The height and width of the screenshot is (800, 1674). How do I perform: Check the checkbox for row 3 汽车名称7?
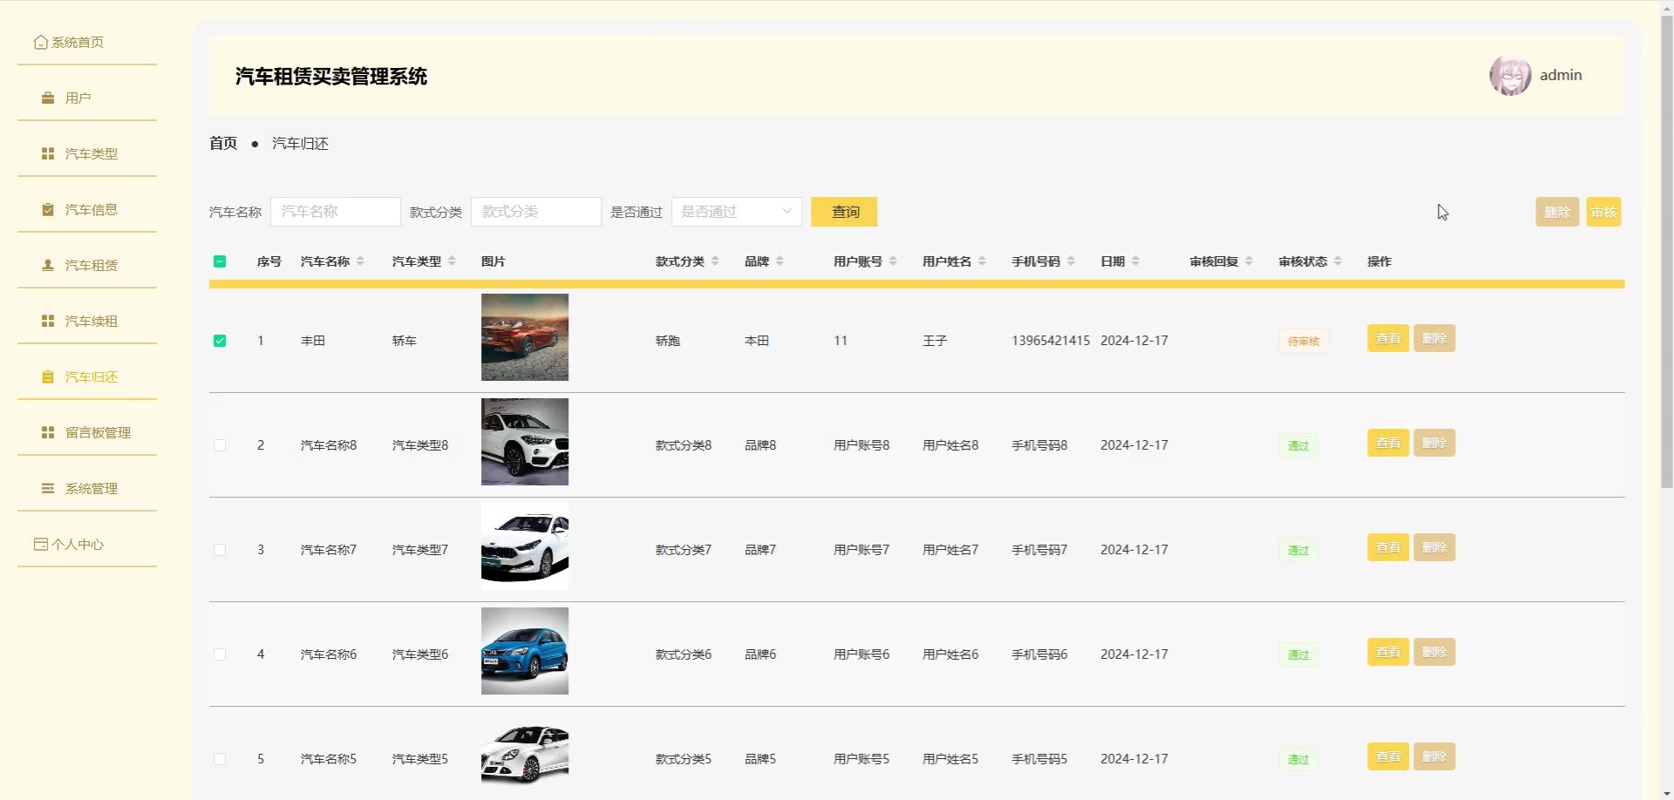tap(220, 550)
